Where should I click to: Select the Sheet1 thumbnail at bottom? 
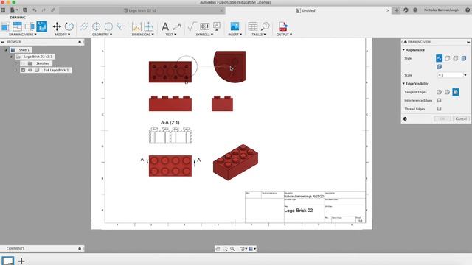[8, 261]
